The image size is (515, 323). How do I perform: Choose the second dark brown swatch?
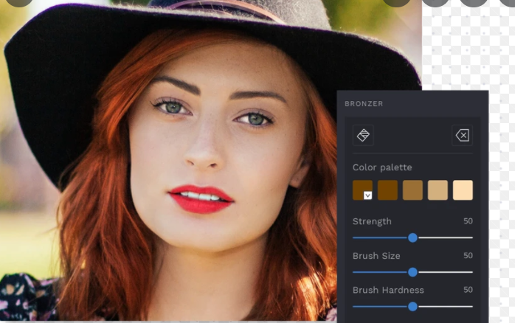(387, 190)
